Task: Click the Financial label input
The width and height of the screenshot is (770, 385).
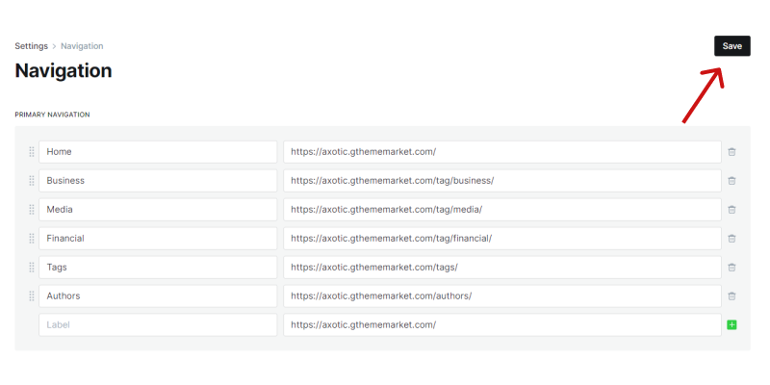Action: 158,239
